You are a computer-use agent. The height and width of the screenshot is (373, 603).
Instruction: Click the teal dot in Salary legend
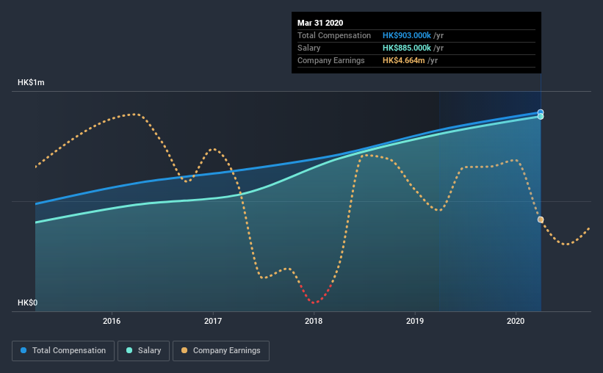[129, 350]
